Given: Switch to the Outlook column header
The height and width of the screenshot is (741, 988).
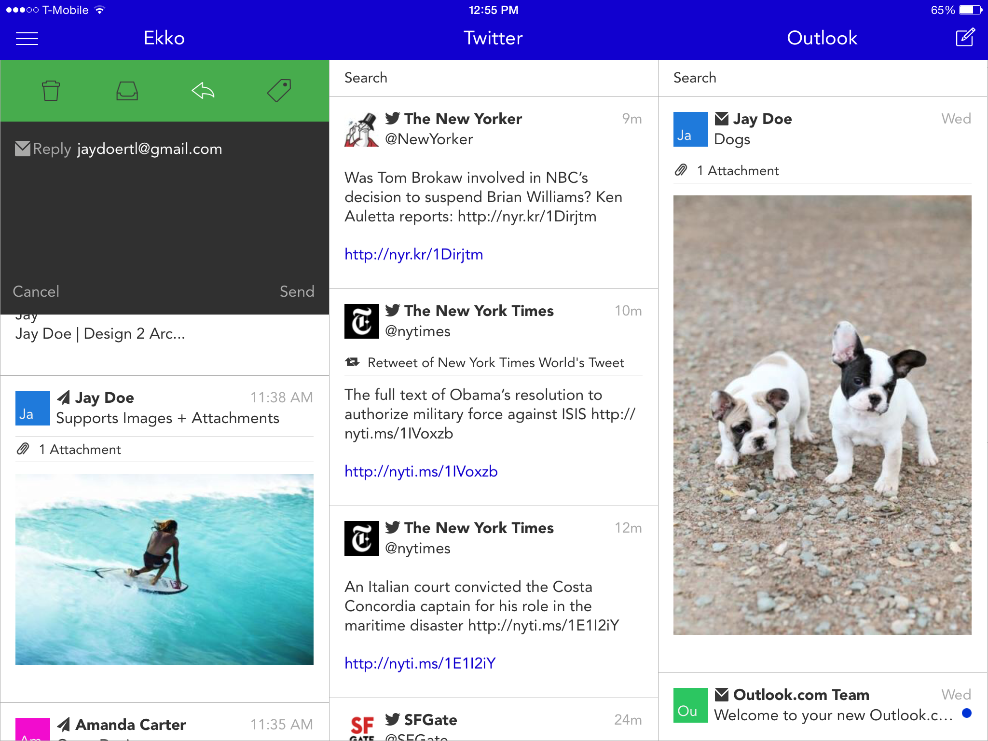Looking at the screenshot, I should [x=822, y=39].
